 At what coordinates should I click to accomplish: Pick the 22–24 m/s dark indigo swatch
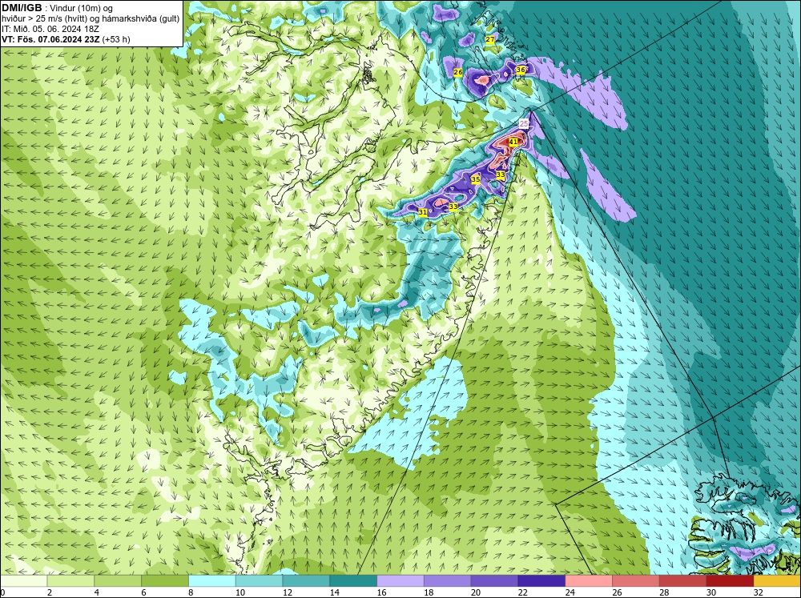pos(541,580)
